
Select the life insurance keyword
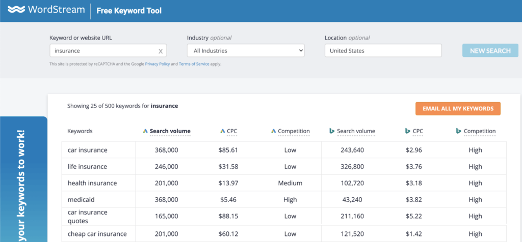88,167
